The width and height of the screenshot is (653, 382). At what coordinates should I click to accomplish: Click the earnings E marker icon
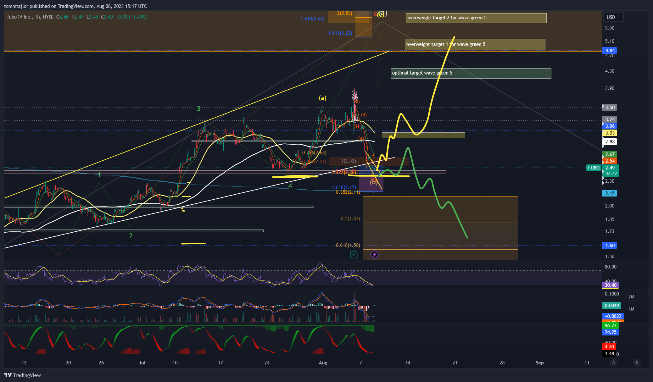point(354,255)
